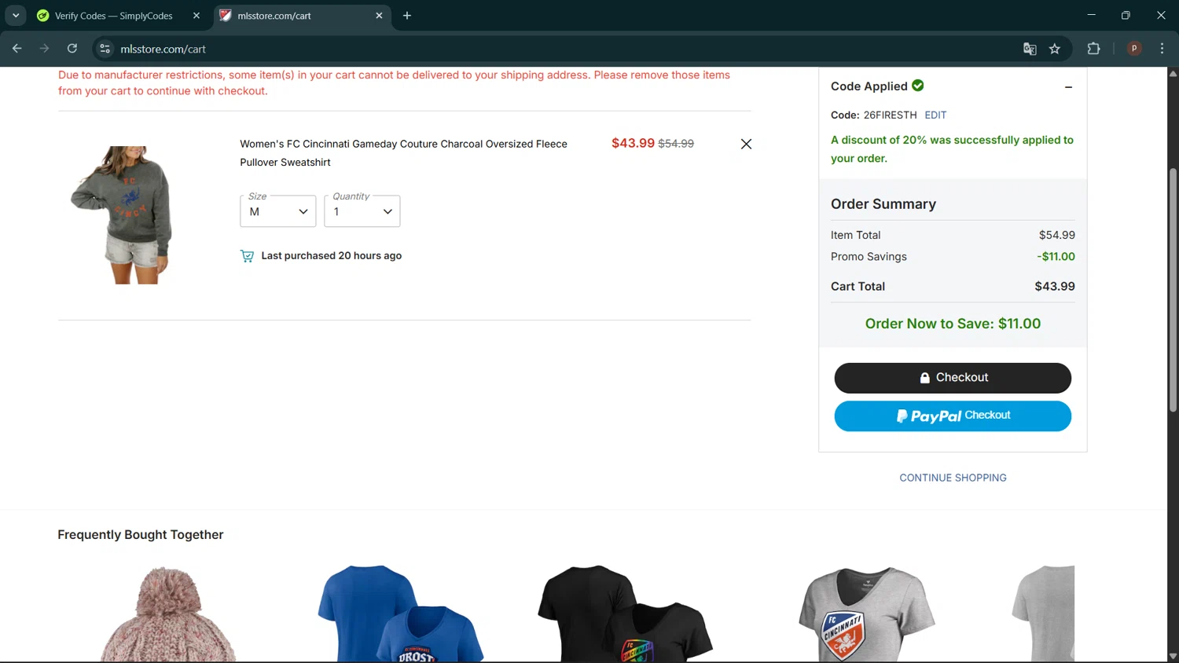Close the Verify Codes SimplyCodes tab
Image resolution: width=1179 pixels, height=663 pixels.
pos(196,16)
